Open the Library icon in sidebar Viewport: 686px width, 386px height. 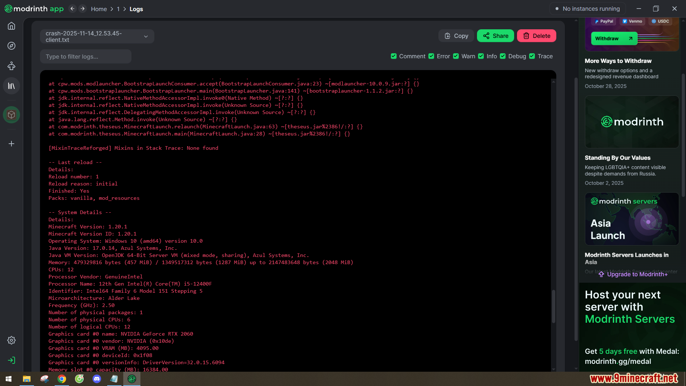point(11,86)
